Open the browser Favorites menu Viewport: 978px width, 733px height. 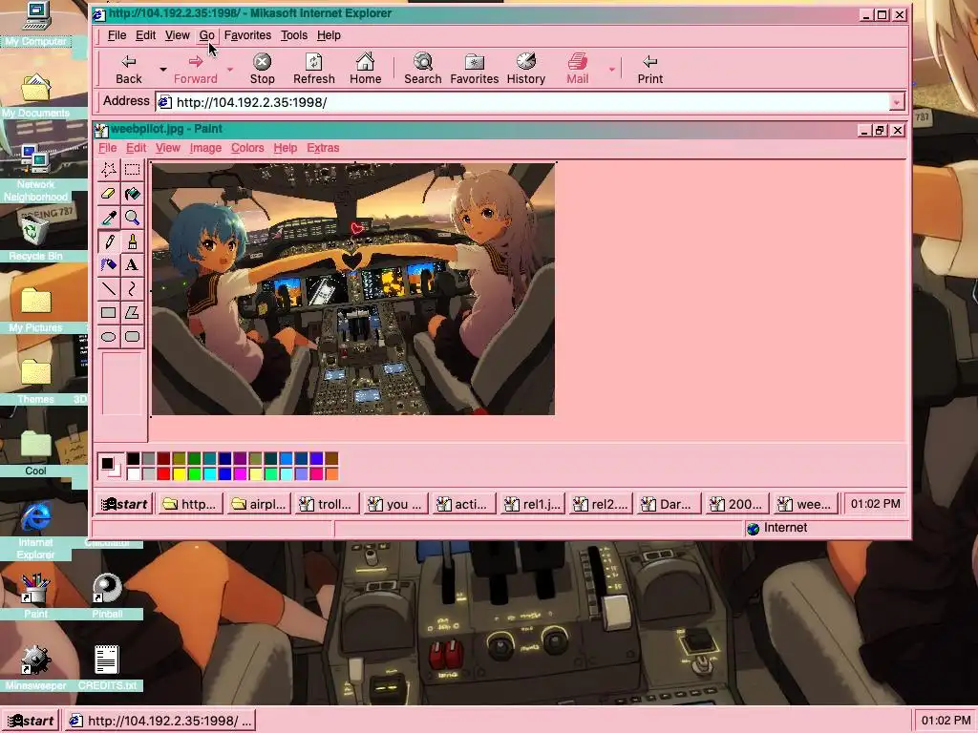point(247,35)
